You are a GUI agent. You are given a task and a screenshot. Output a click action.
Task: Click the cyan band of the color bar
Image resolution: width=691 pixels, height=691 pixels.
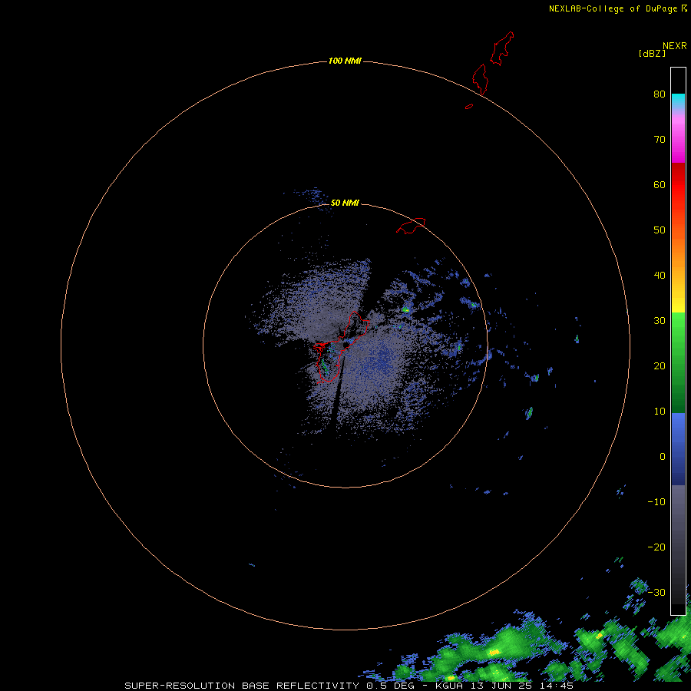pos(678,100)
